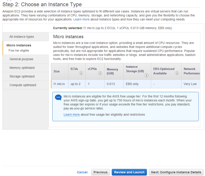Open the Instance Storage info icon
Screen dimensions: 205x176
147,75
